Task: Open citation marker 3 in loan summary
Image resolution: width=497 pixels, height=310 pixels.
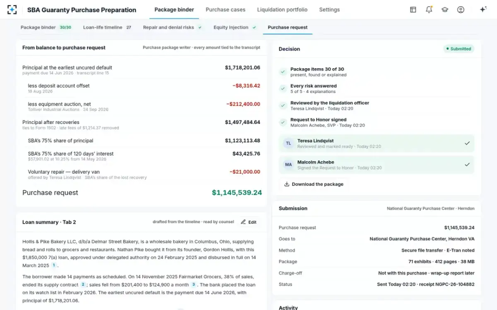Action: coord(193,284)
